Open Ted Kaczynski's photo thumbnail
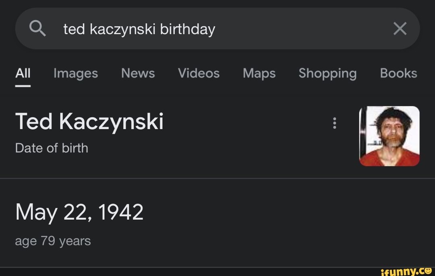The width and height of the screenshot is (435, 276). (x=389, y=136)
